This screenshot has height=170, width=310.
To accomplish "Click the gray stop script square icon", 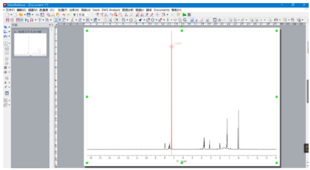I will (189, 14).
